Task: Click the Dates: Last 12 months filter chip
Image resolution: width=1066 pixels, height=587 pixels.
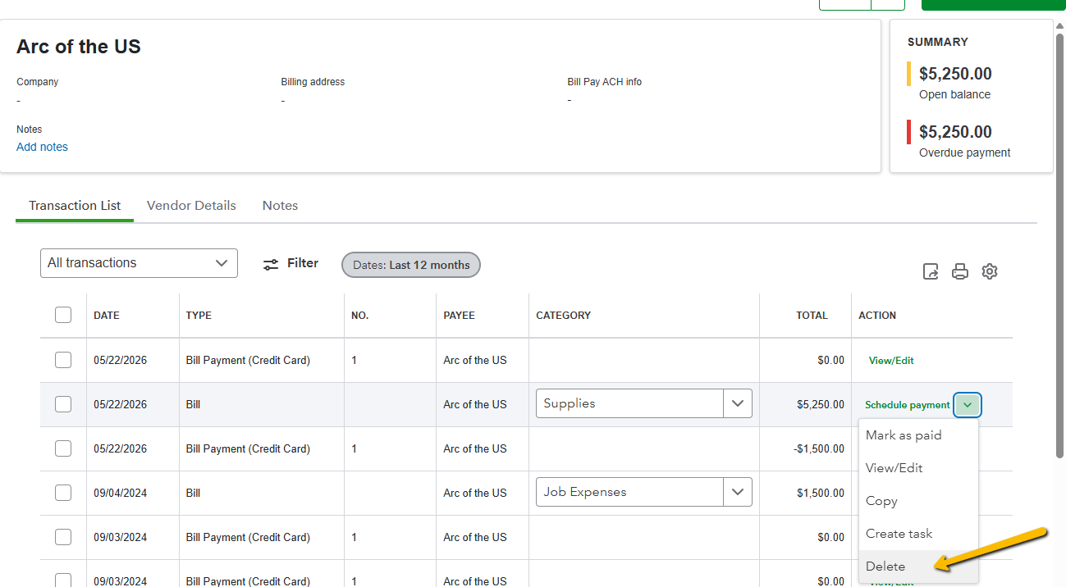Action: (411, 265)
